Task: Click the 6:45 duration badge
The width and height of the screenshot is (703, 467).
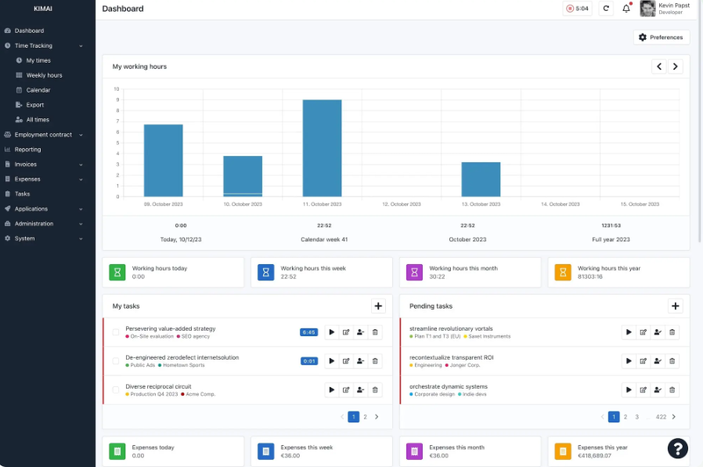Action: 308,332
